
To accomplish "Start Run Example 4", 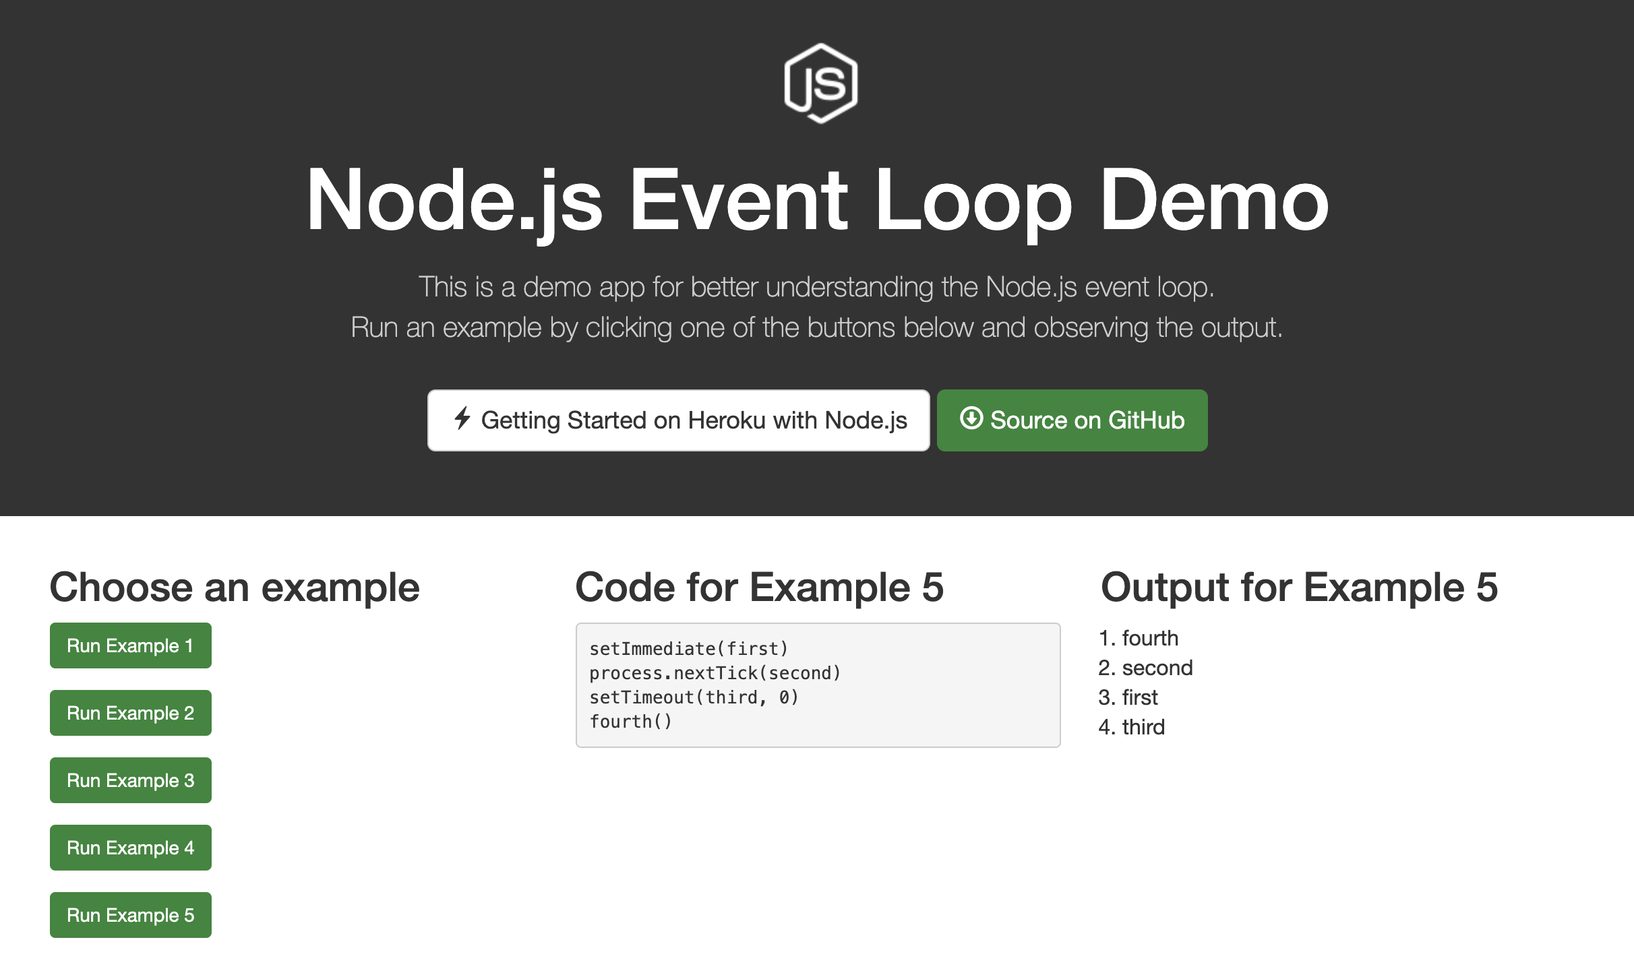I will point(130,848).
